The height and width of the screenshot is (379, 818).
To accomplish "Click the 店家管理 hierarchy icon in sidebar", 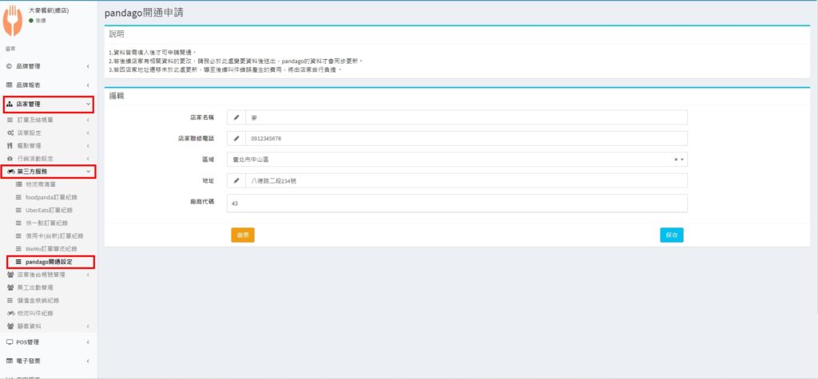I will (x=9, y=104).
